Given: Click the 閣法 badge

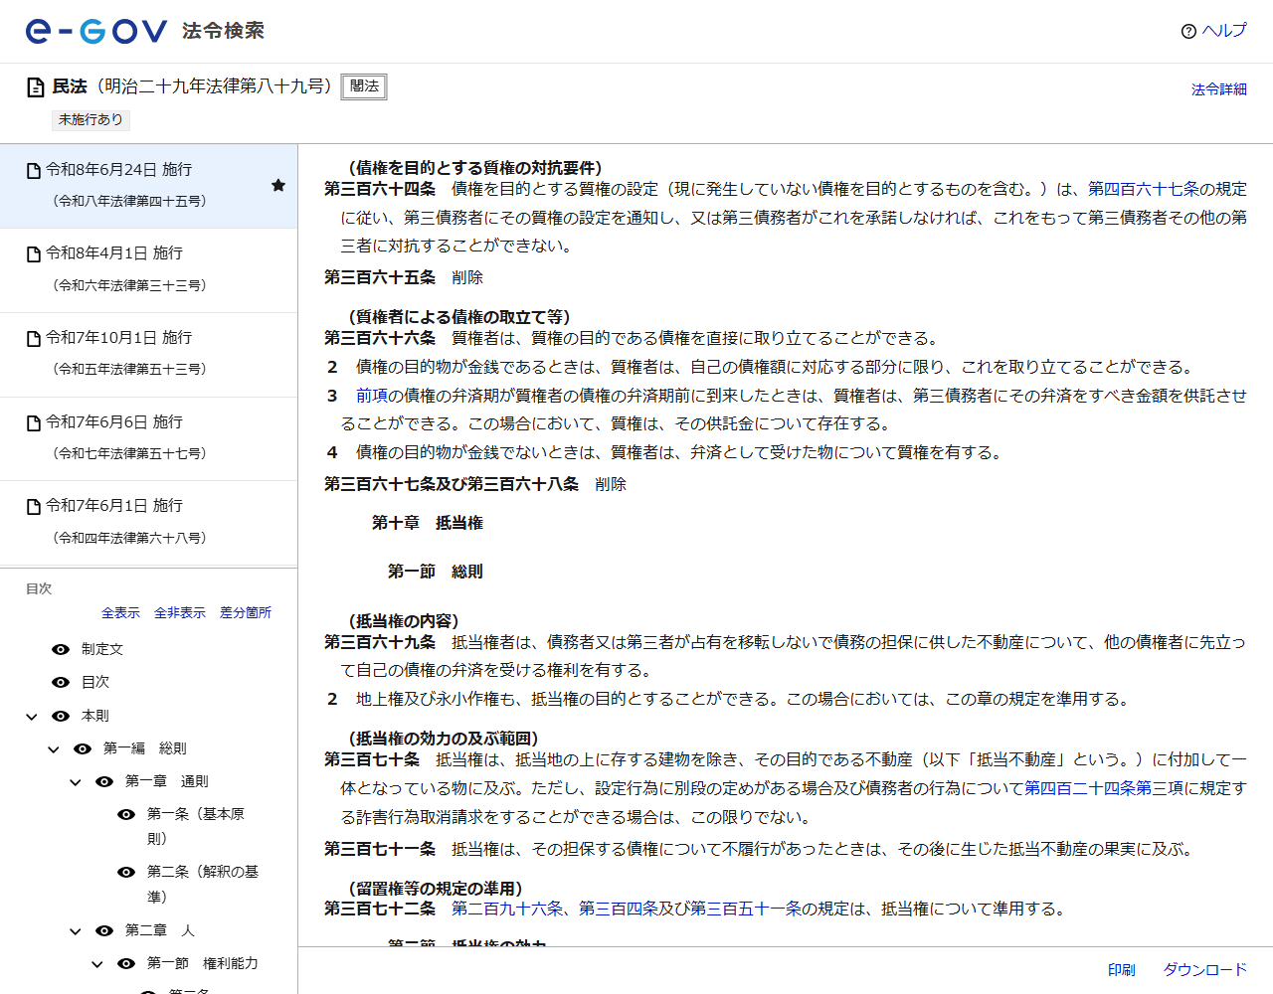Looking at the screenshot, I should click(364, 86).
